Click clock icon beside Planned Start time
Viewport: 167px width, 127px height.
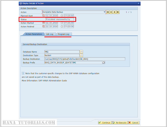point(62,16)
